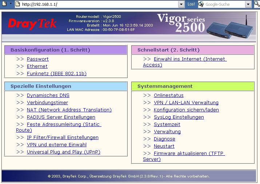Open the Diagnose link
Image resolution: width=260 pixels, height=184 pixels.
164,139
